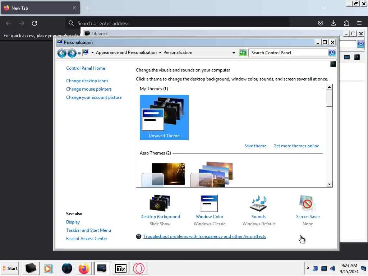Open the help icon below the search box

point(333,64)
